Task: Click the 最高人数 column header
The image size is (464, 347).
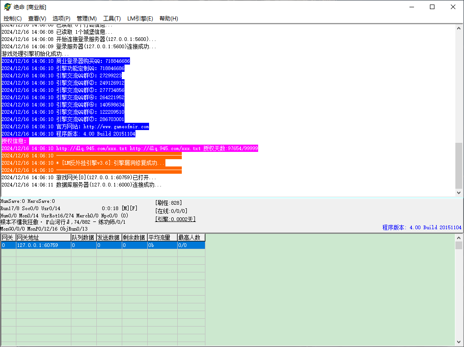Action: (191, 237)
